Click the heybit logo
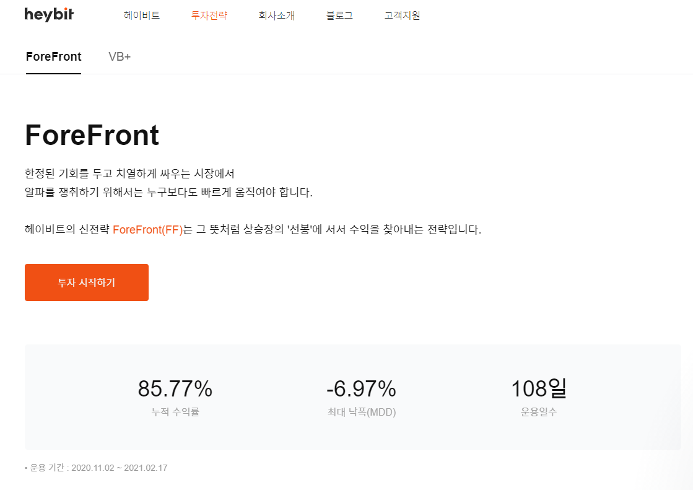This screenshot has width=693, height=490. [50, 15]
